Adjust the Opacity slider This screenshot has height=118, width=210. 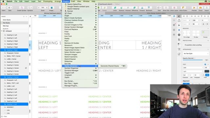[193, 60]
